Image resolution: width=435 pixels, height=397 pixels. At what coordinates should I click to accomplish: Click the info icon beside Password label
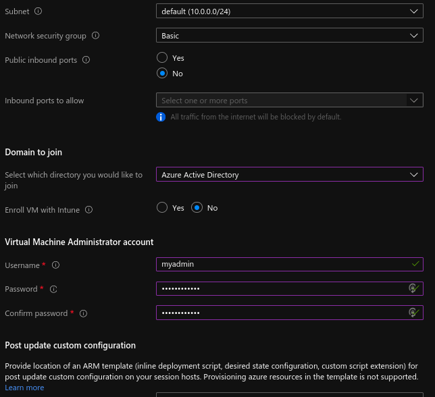pos(53,290)
